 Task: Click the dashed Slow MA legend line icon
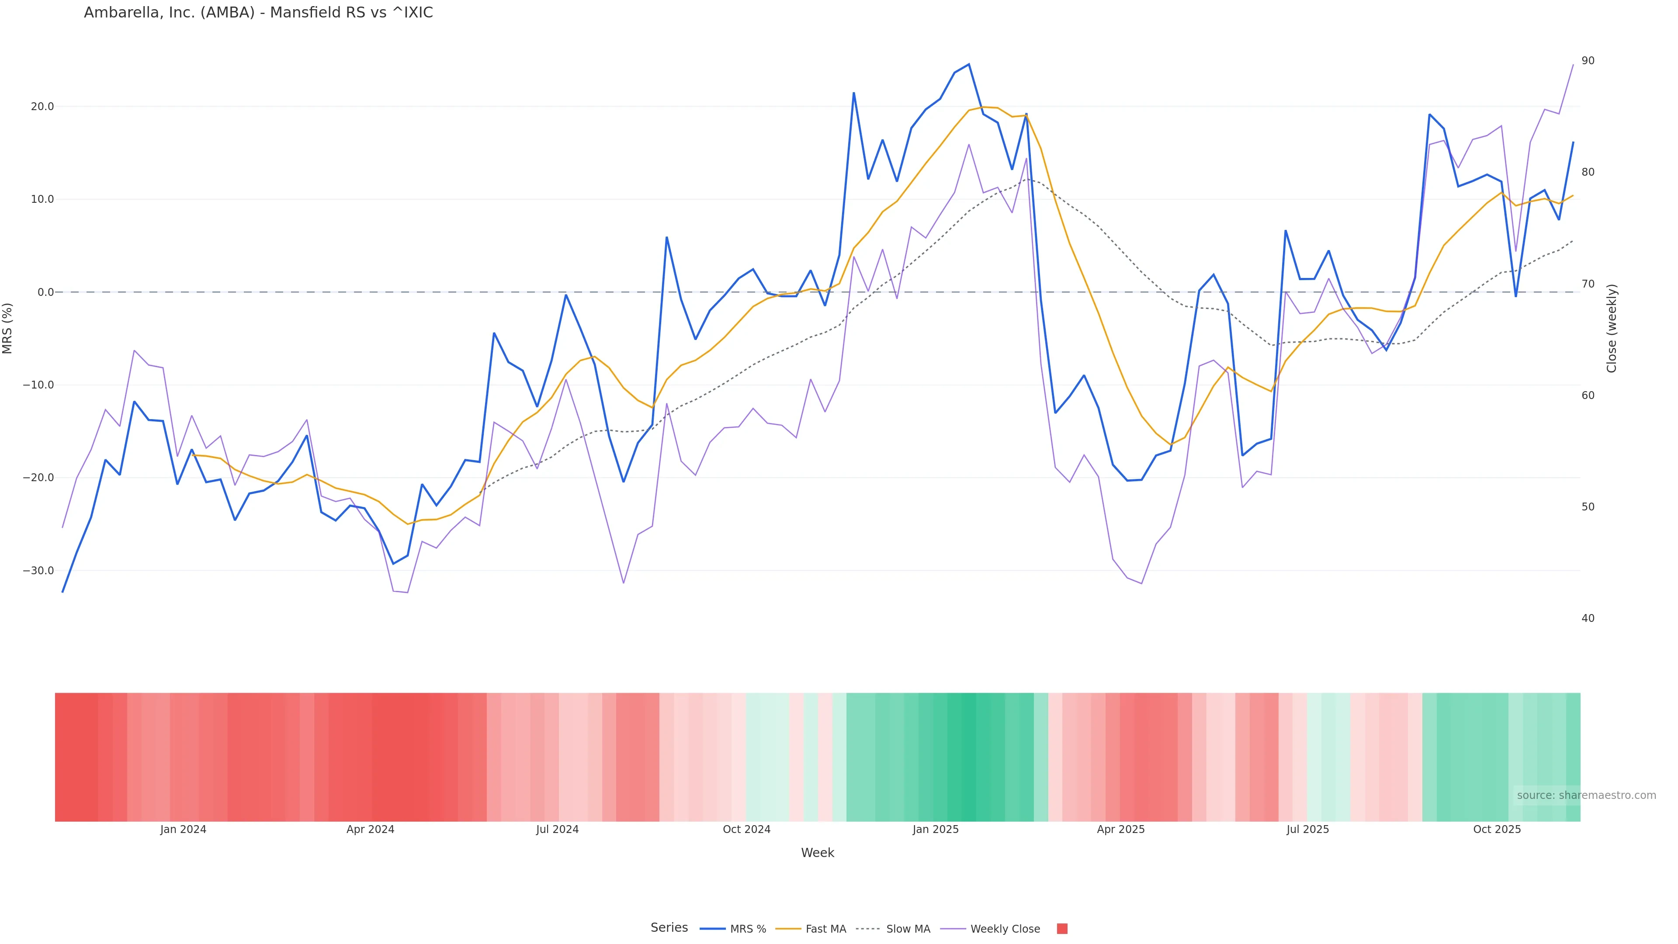(x=868, y=929)
